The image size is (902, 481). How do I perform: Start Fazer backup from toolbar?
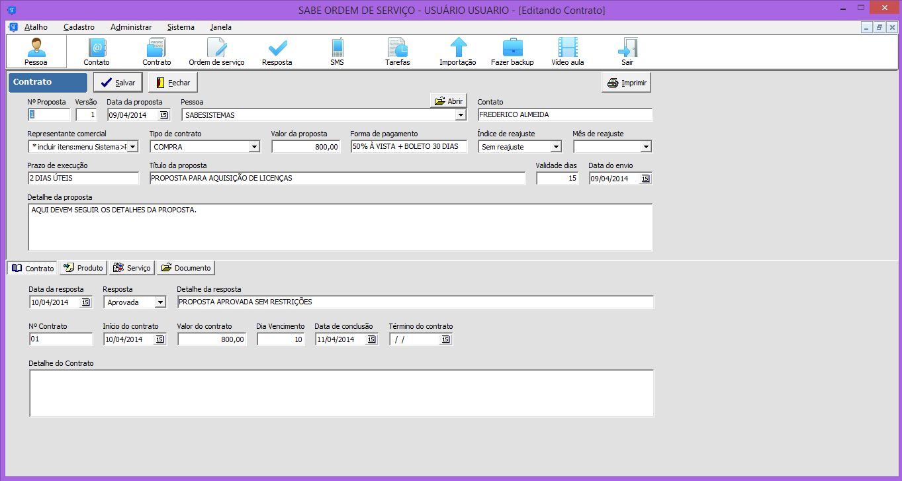[x=512, y=52]
